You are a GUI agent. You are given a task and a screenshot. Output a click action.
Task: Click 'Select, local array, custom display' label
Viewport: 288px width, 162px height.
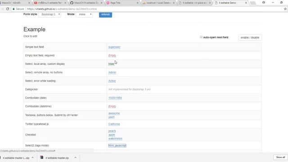pyautogui.click(x=45, y=64)
